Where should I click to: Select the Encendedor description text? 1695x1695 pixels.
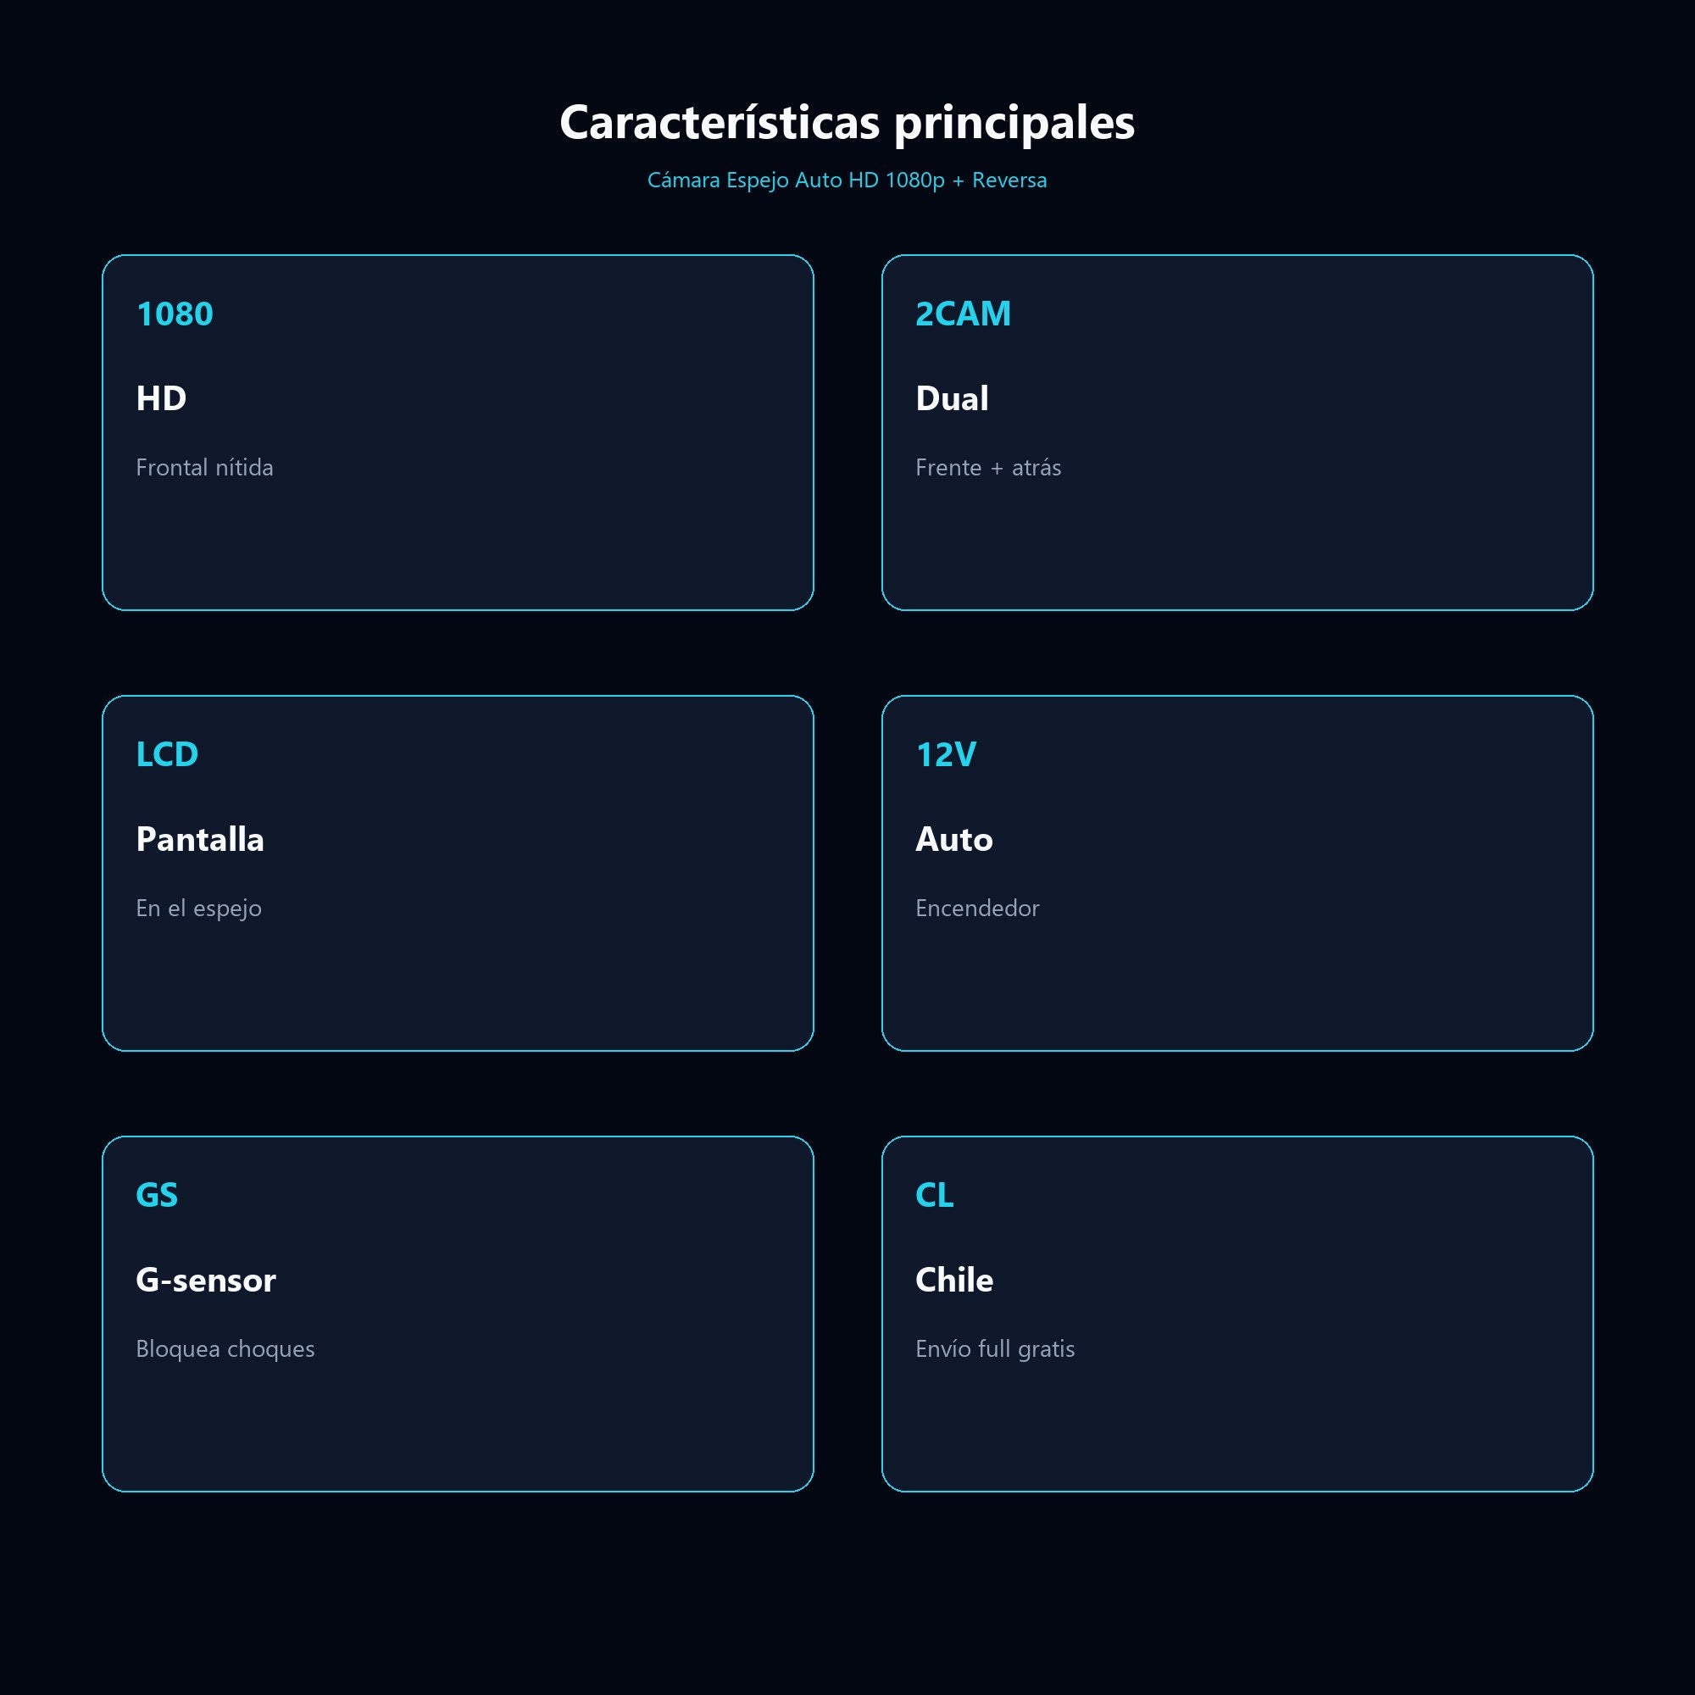(977, 908)
